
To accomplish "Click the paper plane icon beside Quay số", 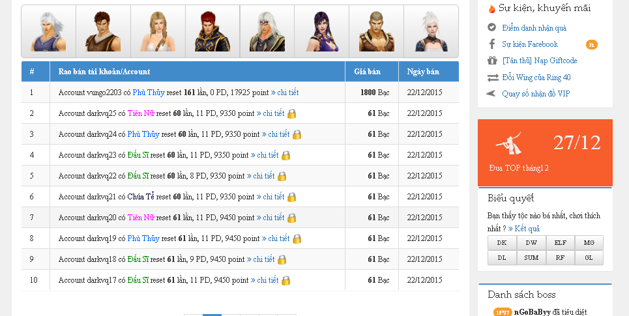I will 491,94.
